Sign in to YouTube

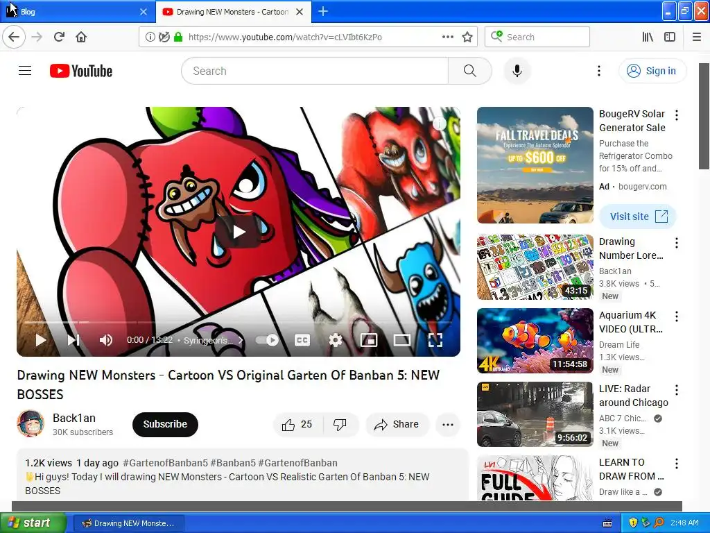[652, 71]
